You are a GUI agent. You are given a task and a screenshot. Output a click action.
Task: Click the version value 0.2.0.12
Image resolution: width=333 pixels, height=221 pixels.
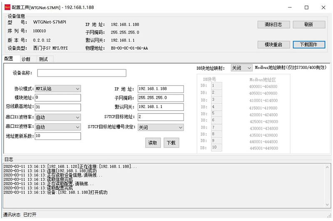[42, 40]
